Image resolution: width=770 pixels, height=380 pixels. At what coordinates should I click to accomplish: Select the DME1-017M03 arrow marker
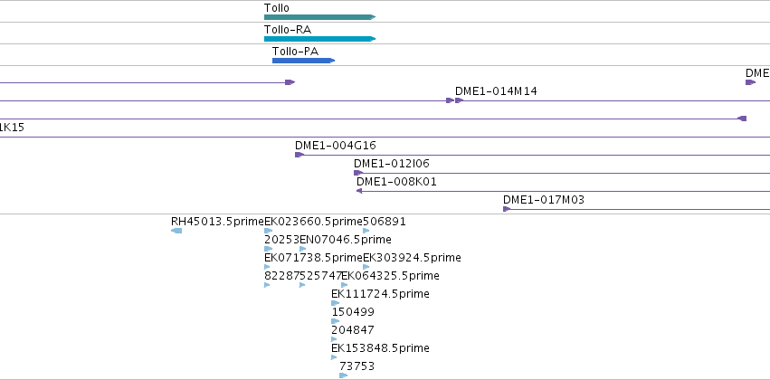coord(507,209)
